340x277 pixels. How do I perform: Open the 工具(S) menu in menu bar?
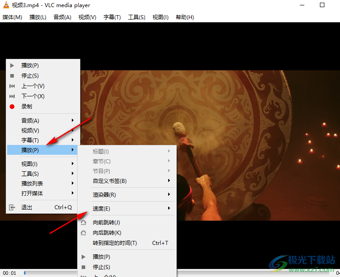click(x=137, y=17)
